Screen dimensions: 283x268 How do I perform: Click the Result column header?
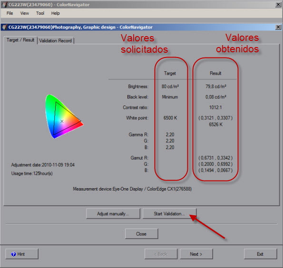(x=215, y=73)
